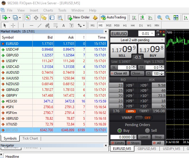Open the Charts menu
Screen dimensions: 189x158
[48, 10]
